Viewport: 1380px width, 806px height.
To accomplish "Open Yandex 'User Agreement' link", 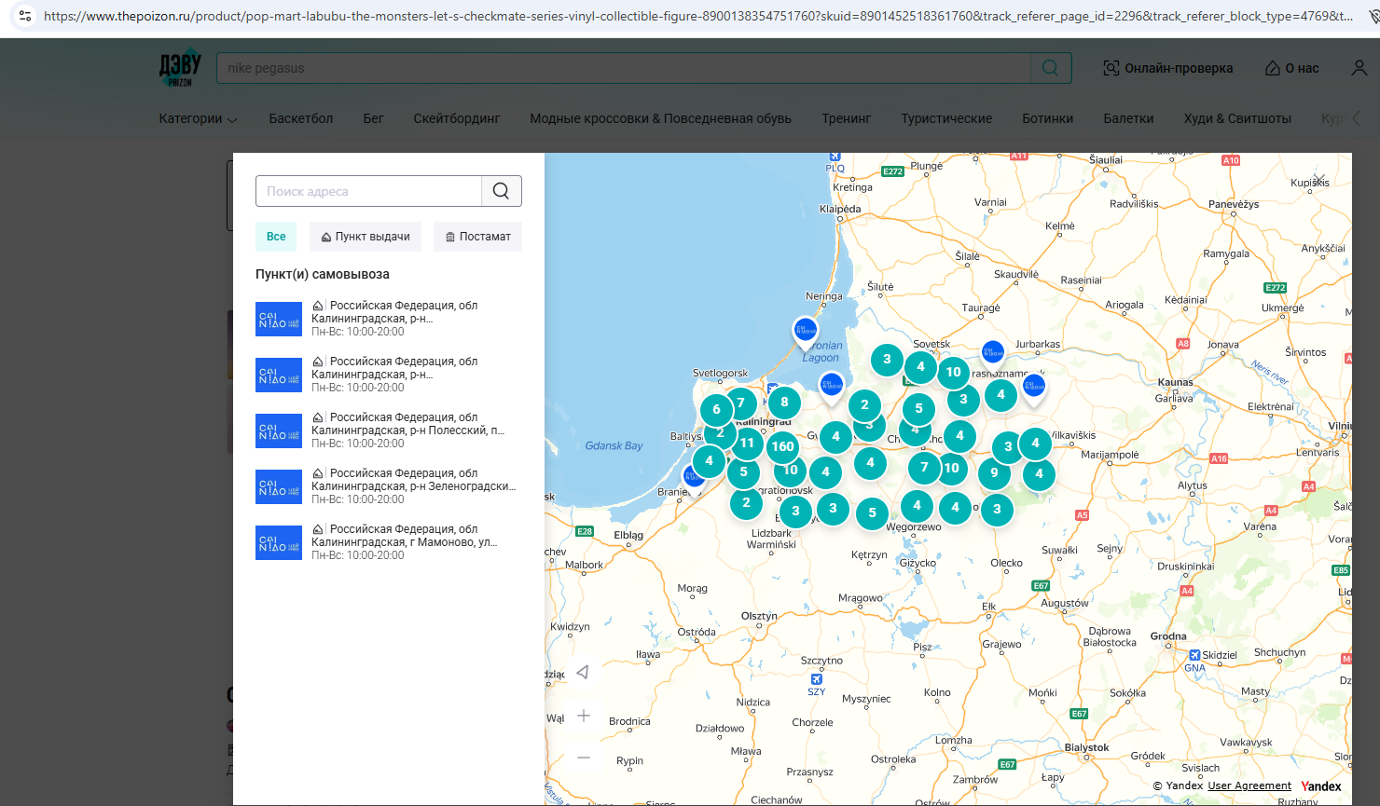I will click(1249, 786).
